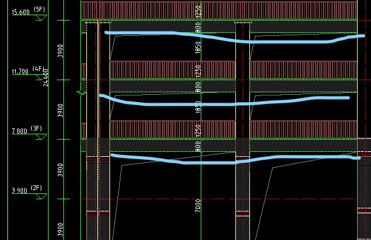The height and width of the screenshot is (240, 371).
Task: Pick the 3900 dimension between 3F and 2F
Action: coord(61,170)
